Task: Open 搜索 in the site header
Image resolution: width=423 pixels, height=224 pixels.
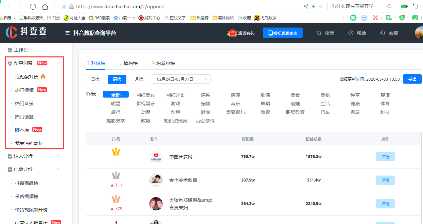Action: click(x=326, y=33)
